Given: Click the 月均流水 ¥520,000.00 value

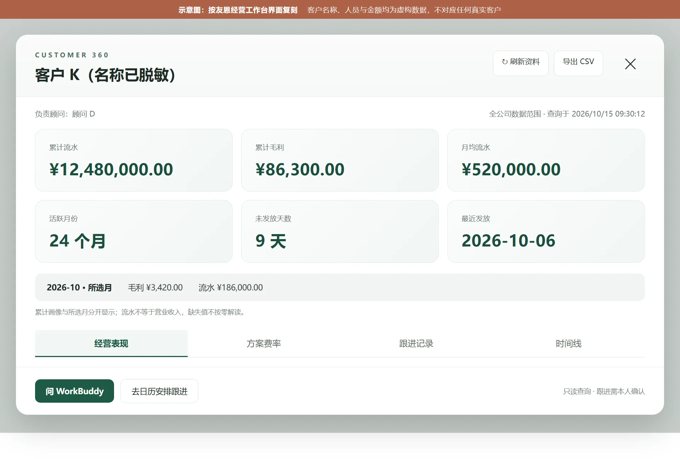Looking at the screenshot, I should tap(511, 169).
